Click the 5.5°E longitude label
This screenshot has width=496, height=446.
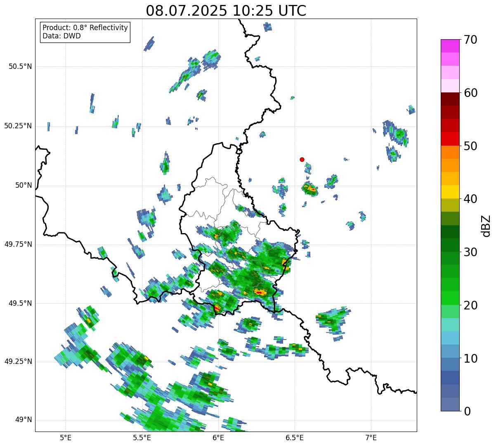142,438
